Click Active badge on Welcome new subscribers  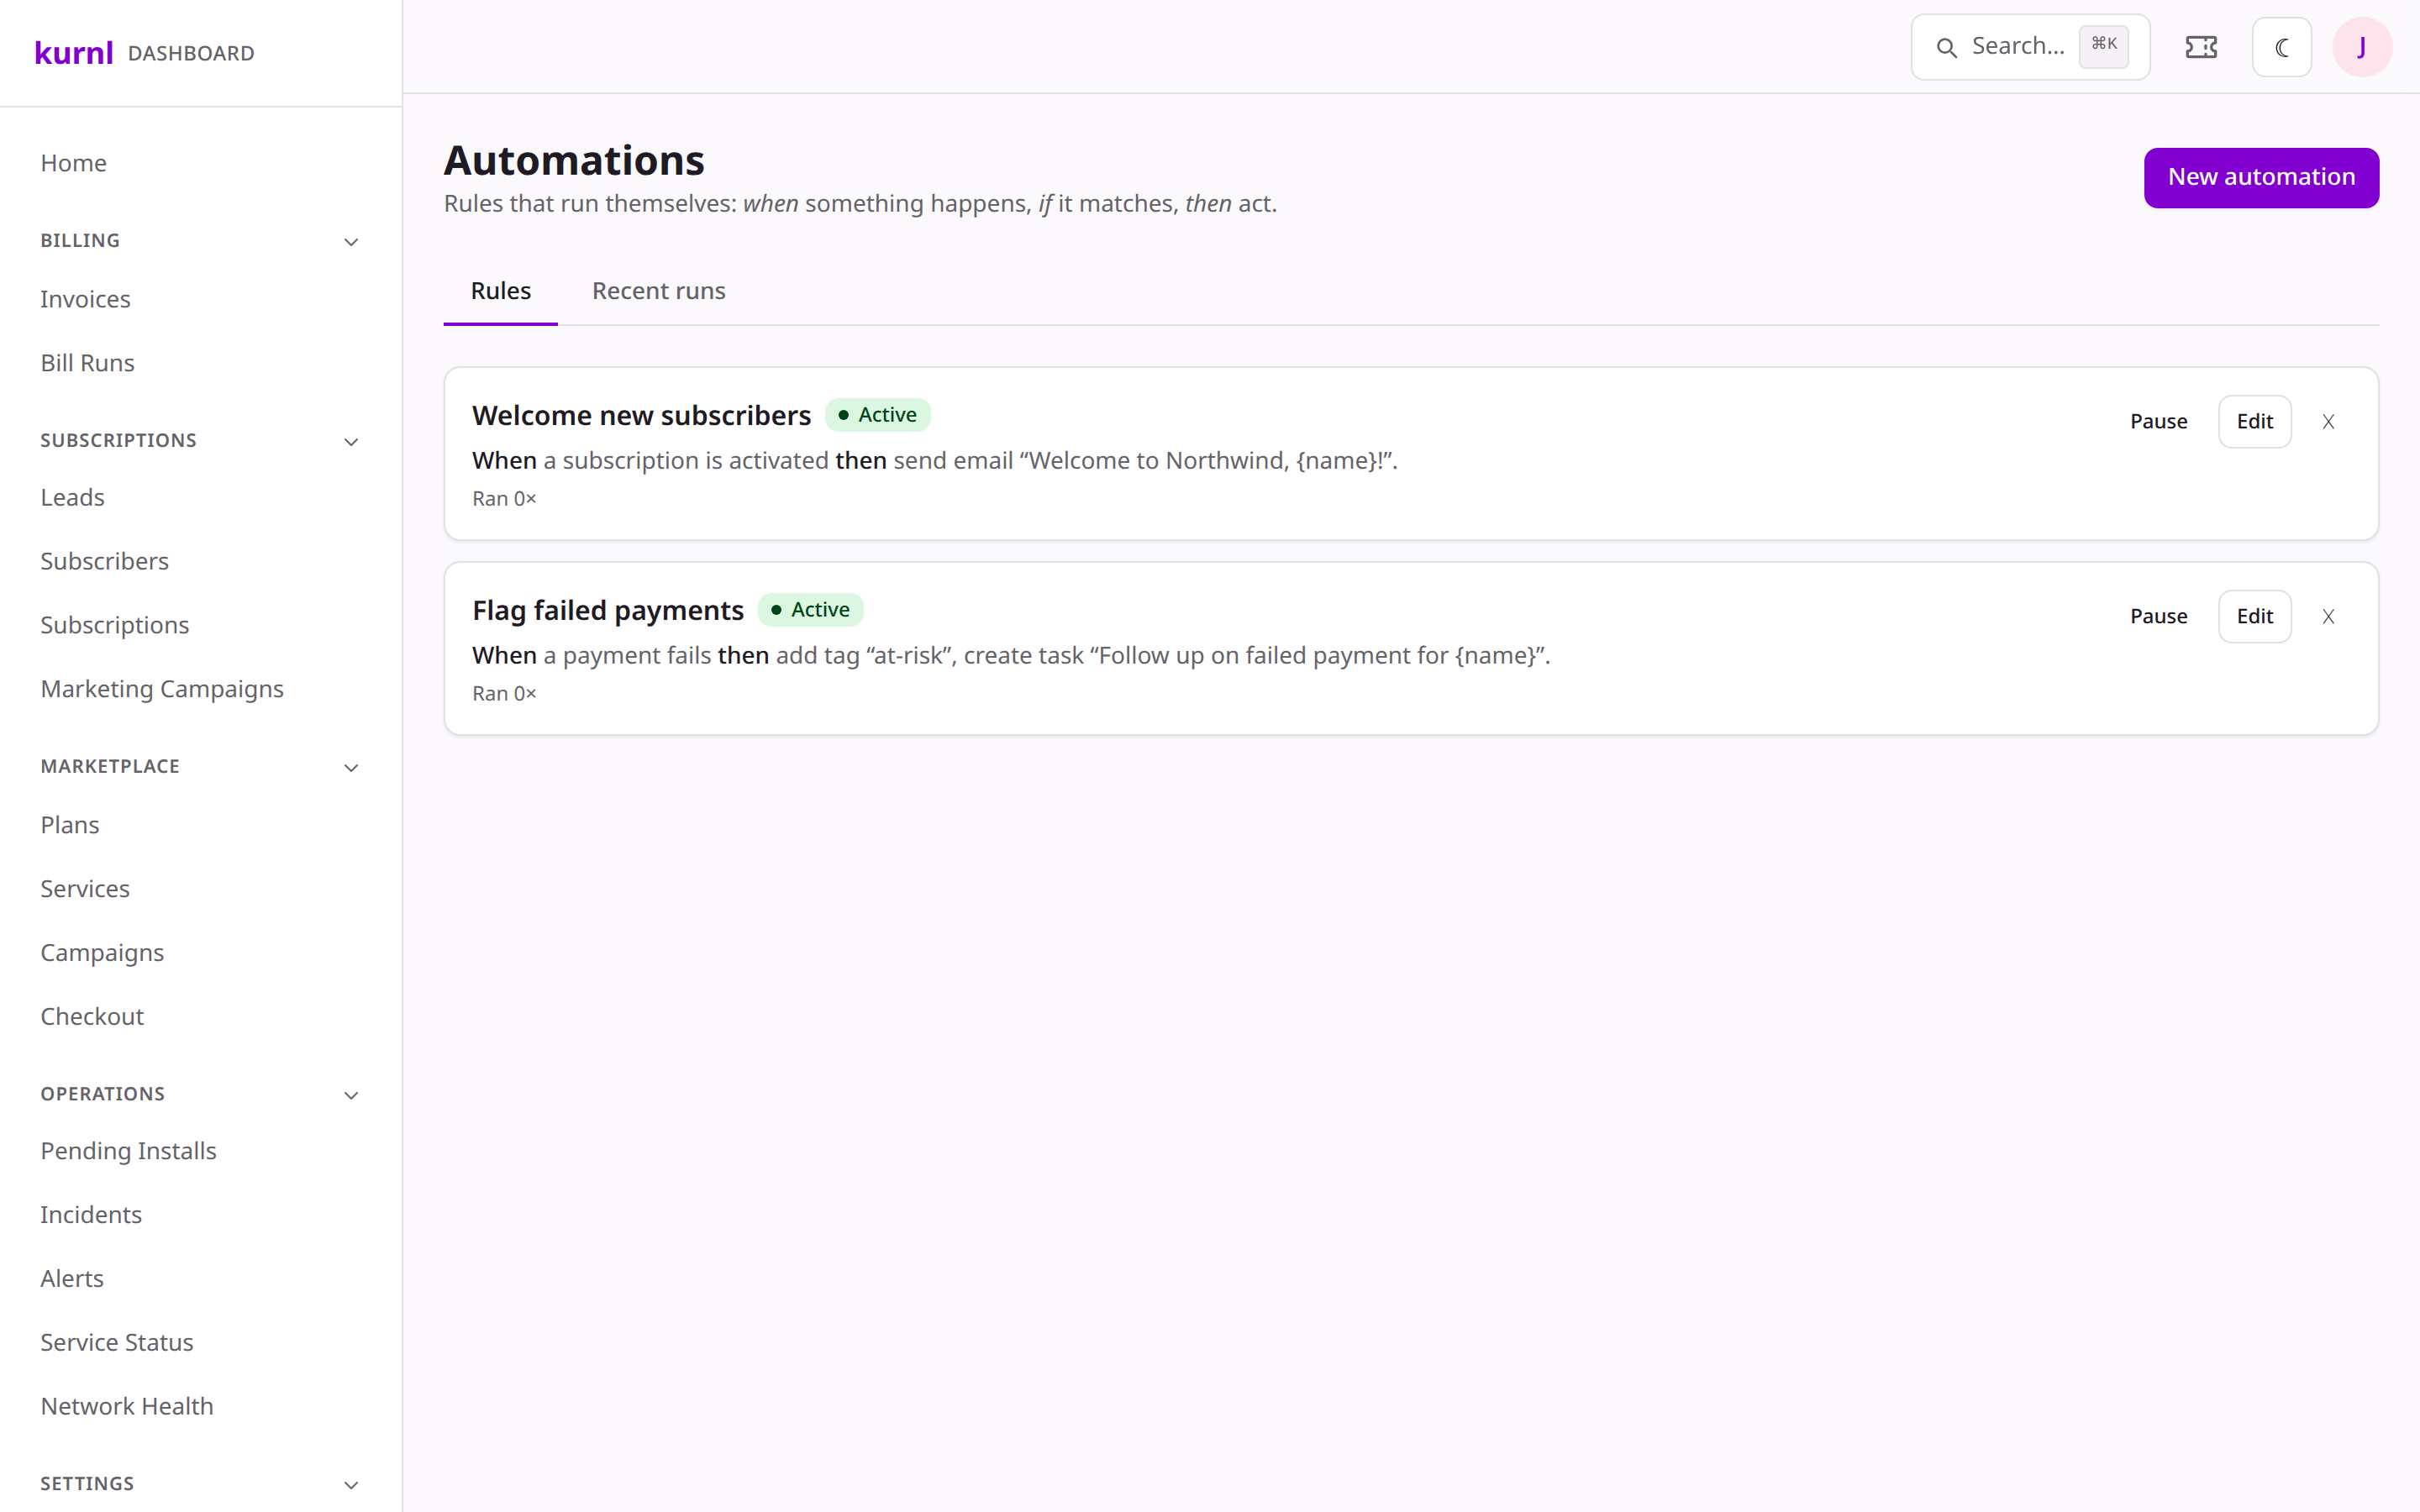point(877,415)
